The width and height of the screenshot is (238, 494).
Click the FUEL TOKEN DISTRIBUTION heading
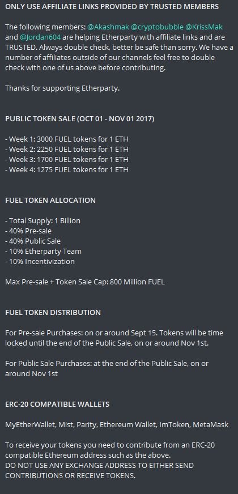pyautogui.click(x=53, y=313)
